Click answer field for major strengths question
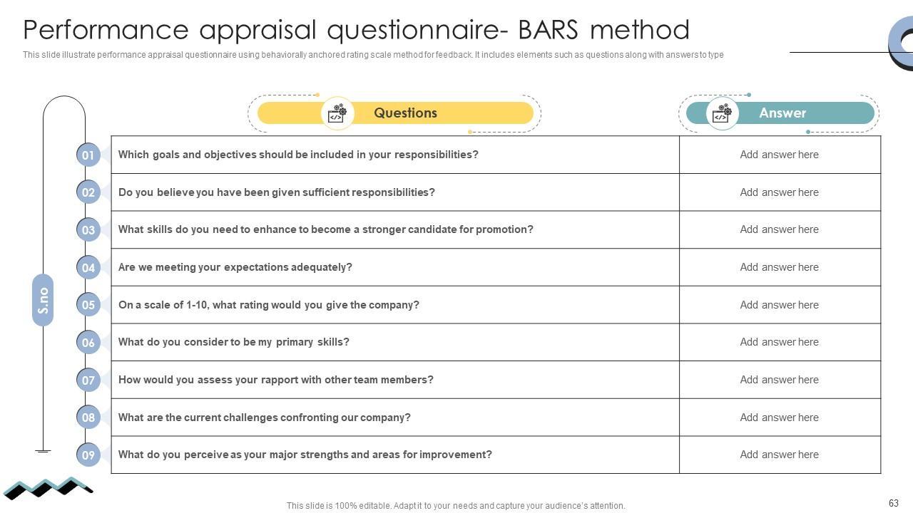 (x=779, y=455)
